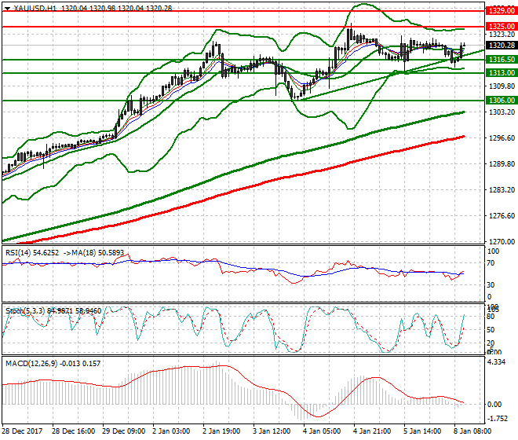Screen dimensions: 518x440
Task: Click the 2 Jan 19:00 time axis label
Action: tap(221, 431)
